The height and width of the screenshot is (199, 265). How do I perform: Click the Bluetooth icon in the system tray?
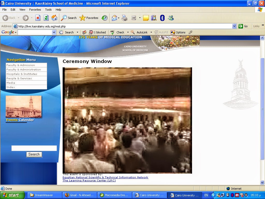tap(232, 195)
